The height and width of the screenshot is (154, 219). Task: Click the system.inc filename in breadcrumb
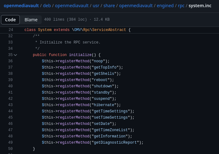[x=200, y=6]
